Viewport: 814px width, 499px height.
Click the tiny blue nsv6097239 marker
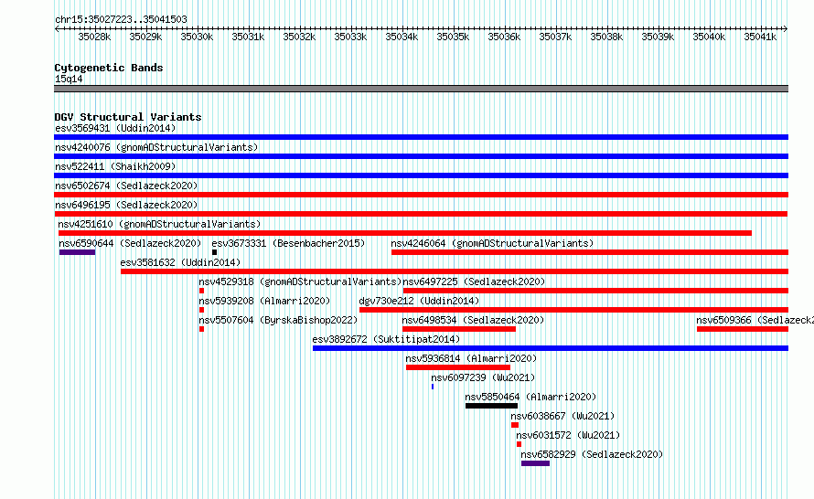(433, 387)
